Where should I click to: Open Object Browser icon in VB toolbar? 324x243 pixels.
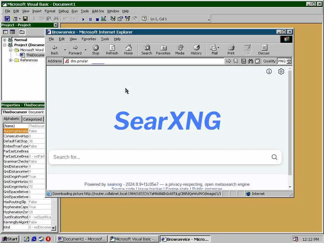[x=128, y=19]
